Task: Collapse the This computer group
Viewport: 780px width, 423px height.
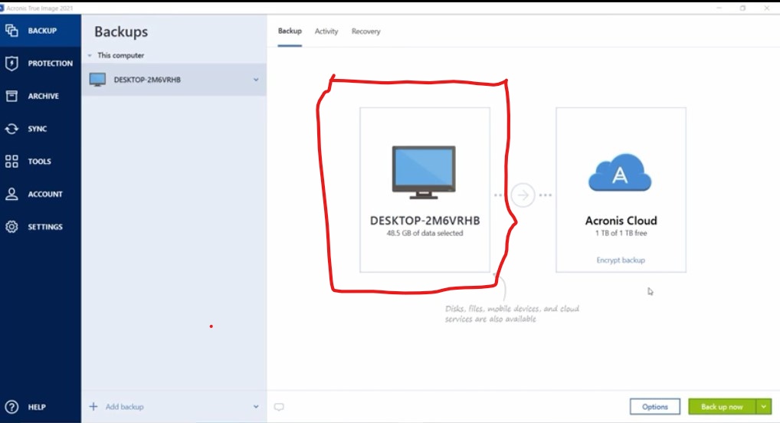Action: pos(90,55)
